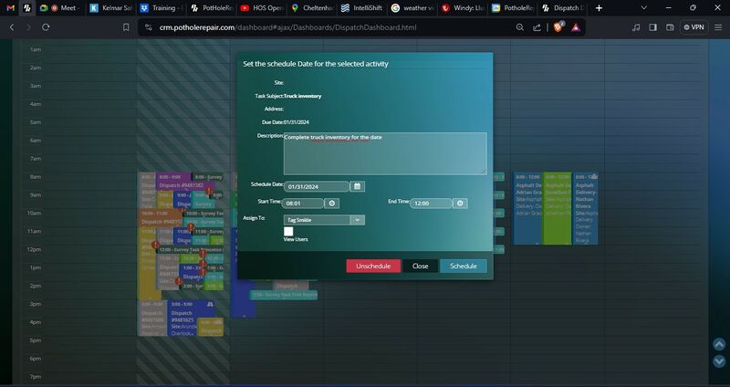Go back to previous page
The width and height of the screenshot is (730, 387).
12,27
